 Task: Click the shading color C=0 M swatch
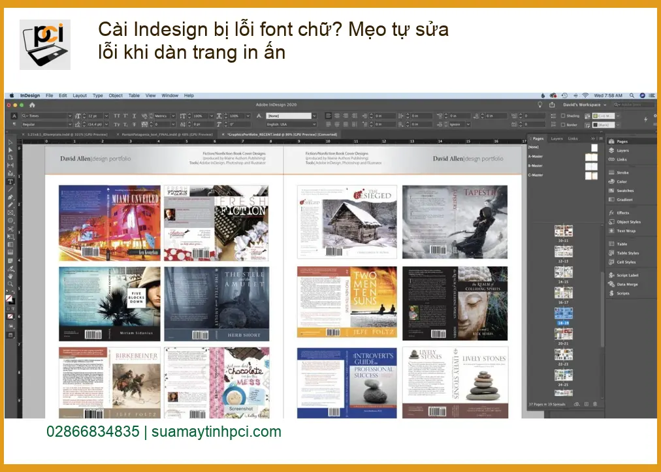[x=604, y=116]
